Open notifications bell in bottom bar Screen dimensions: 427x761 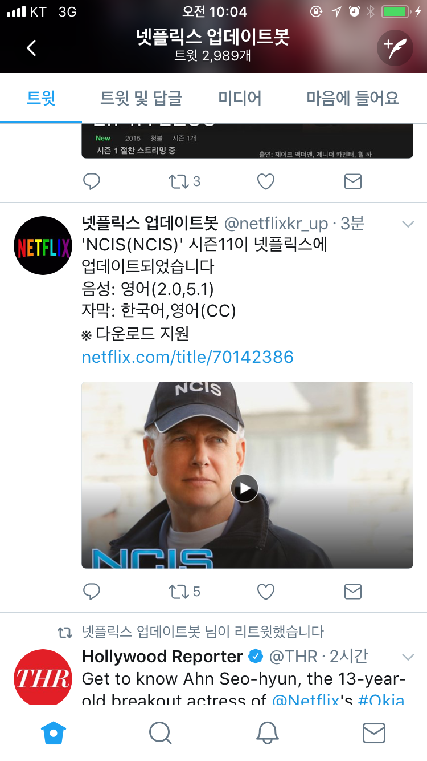267,733
